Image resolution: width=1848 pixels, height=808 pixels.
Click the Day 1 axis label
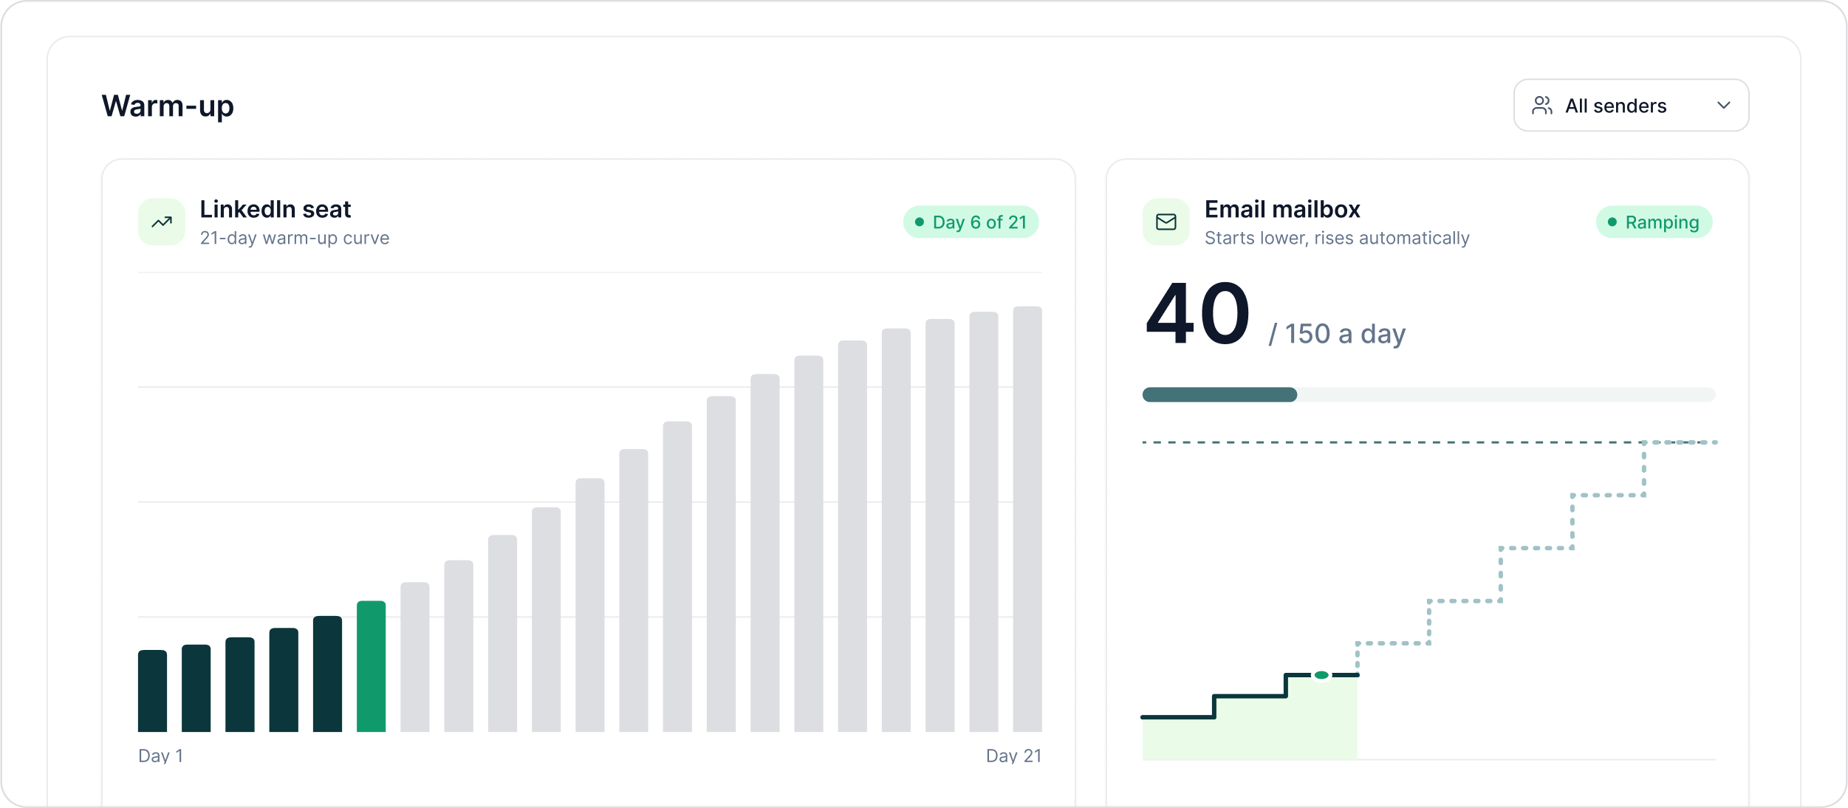point(160,756)
